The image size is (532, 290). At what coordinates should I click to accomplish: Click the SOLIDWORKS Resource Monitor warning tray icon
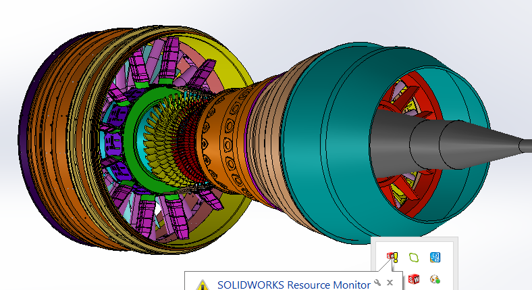pos(392,258)
